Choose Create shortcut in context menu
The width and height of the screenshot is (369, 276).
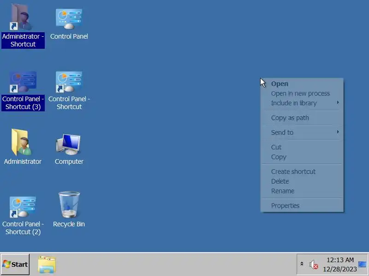click(x=302, y=172)
